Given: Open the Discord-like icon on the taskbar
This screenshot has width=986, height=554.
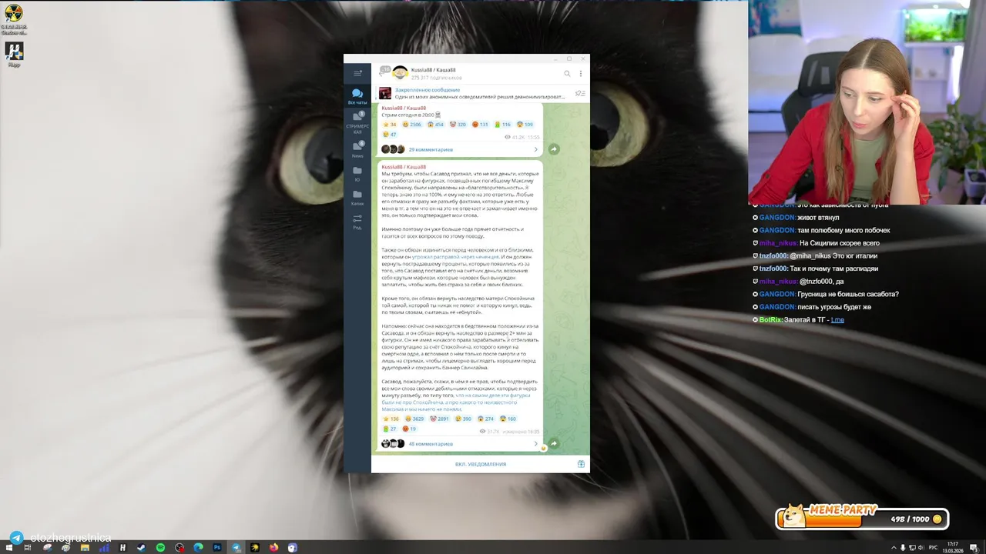Looking at the screenshot, I should pyautogui.click(x=293, y=548).
